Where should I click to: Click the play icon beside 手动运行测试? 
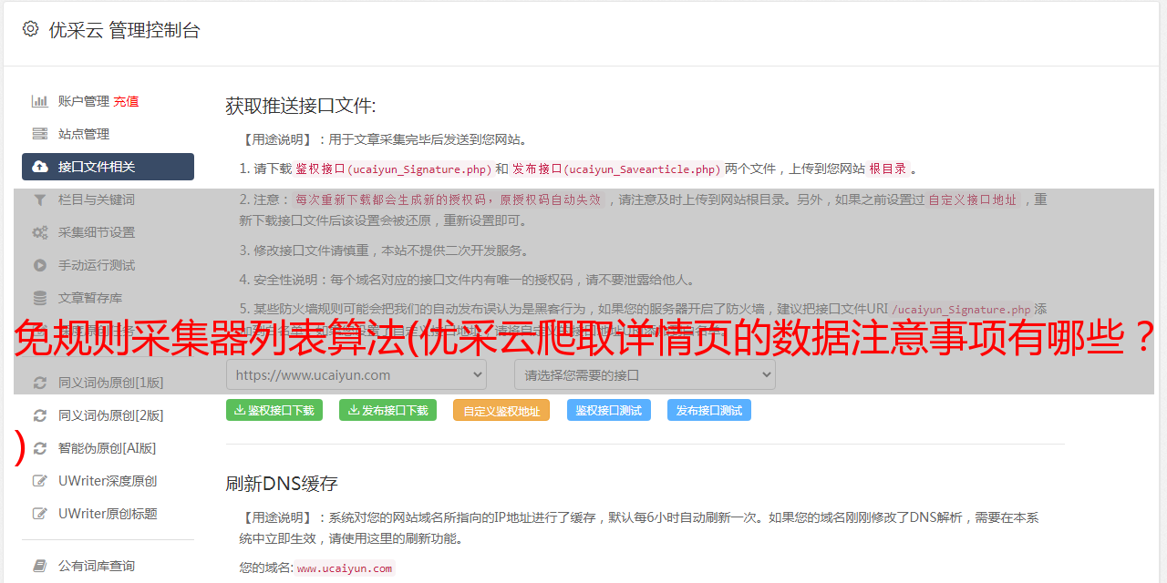(40, 265)
